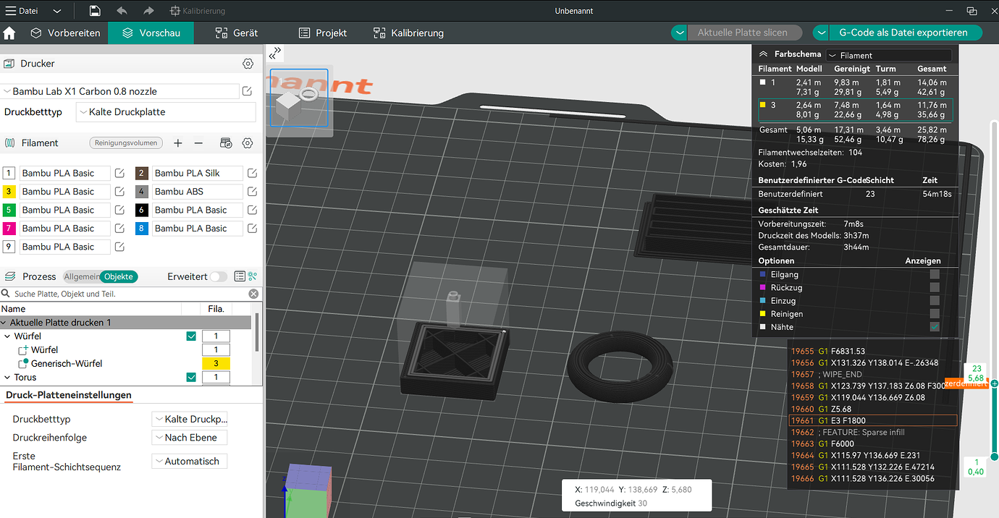Open Erste Filament-Schichtsequenz Automatisch dropdown

click(x=190, y=461)
